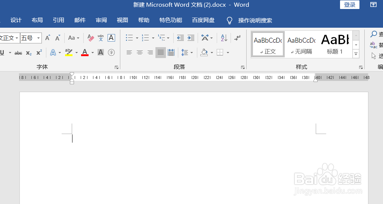Open Font dialog launcher in 字体 group
Viewport: 383px width, 204px height.
point(117,67)
